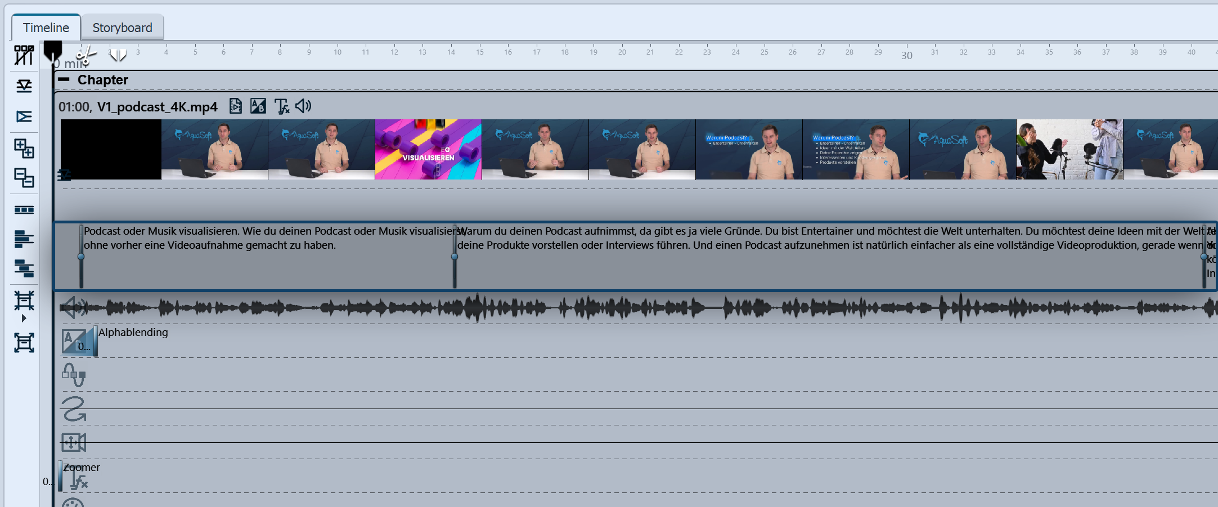This screenshot has width=1218, height=507.
Task: Collapse the Chapter section with the minus button
Action: (65, 79)
